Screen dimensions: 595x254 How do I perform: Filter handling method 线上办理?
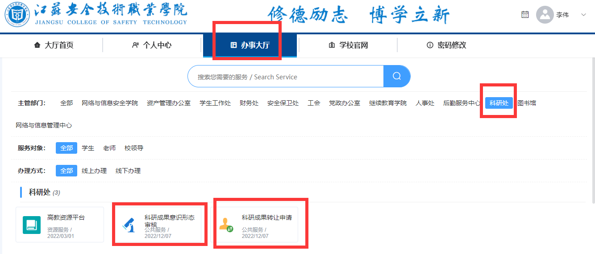tap(94, 171)
